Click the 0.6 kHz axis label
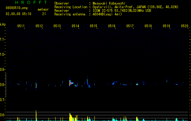The image size is (191, 121). point(2,115)
